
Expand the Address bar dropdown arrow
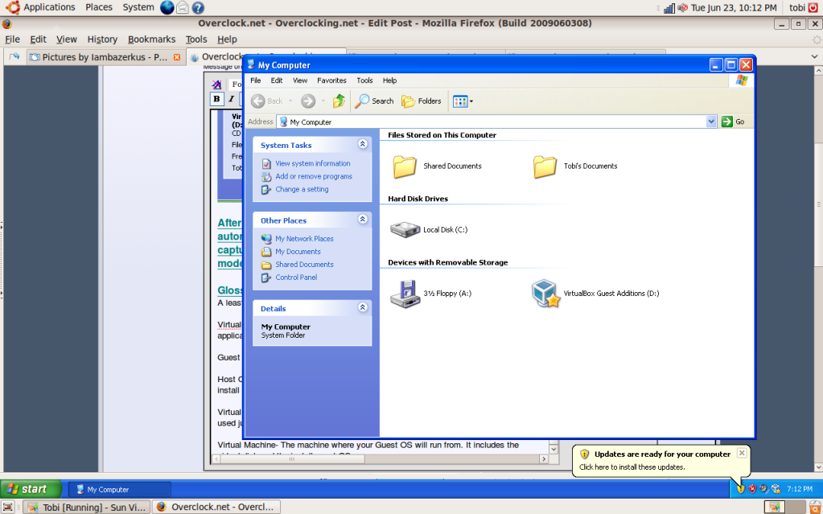[710, 121]
